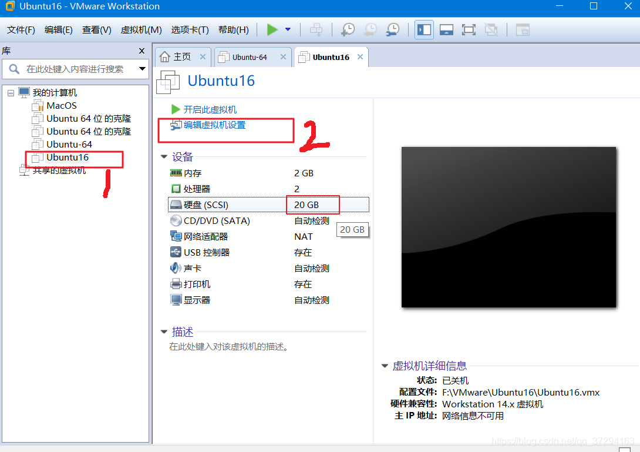
Task: Click the 显示器 display device row
Action: [268, 300]
